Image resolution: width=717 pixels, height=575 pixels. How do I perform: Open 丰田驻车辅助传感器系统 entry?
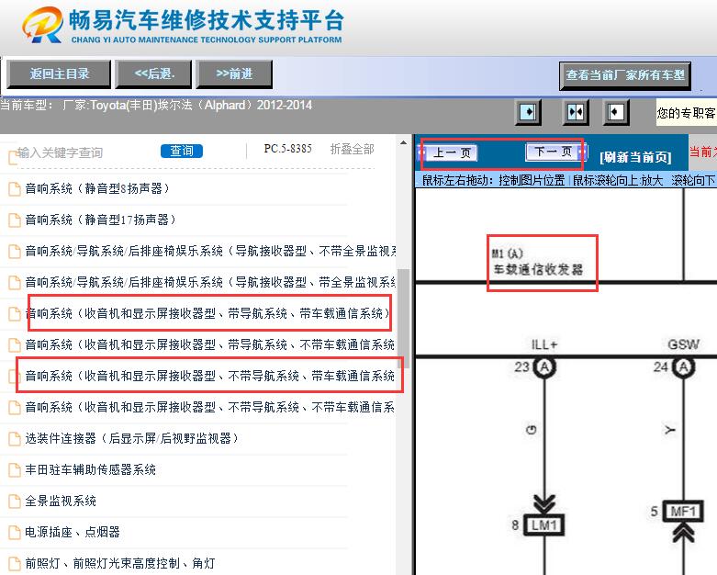[91, 469]
